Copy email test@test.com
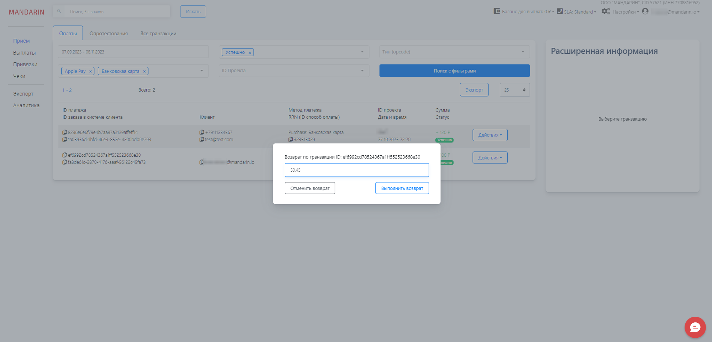The image size is (712, 342). pyautogui.click(x=202, y=139)
